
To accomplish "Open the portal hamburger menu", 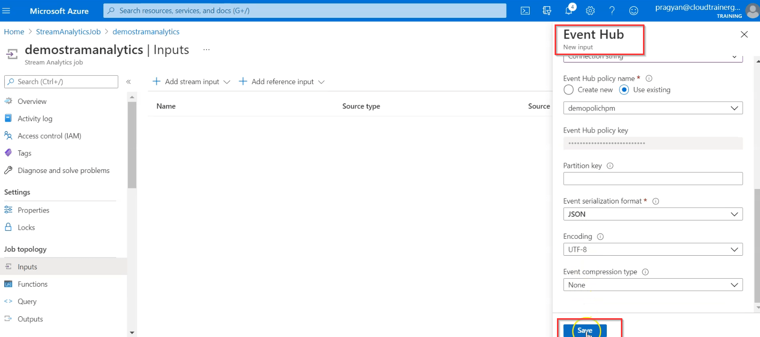I will tap(7, 11).
